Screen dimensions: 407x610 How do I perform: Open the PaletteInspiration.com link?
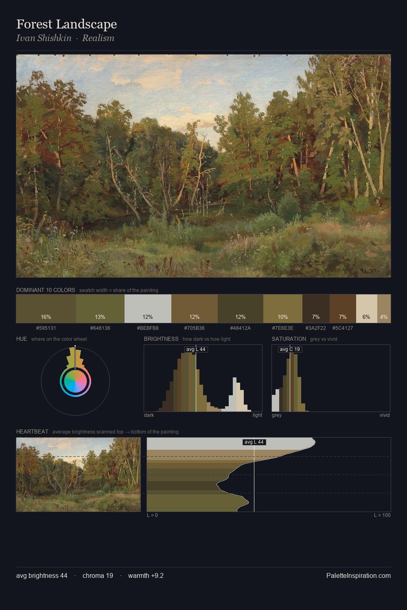coord(359,575)
